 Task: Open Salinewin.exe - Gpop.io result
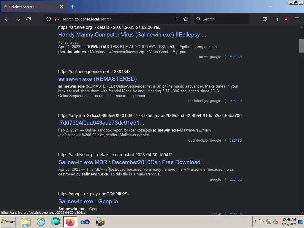(x=88, y=202)
